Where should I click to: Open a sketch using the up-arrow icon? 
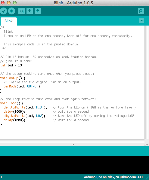(30, 11)
